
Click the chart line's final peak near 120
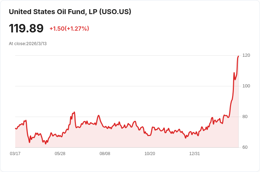click(238, 56)
